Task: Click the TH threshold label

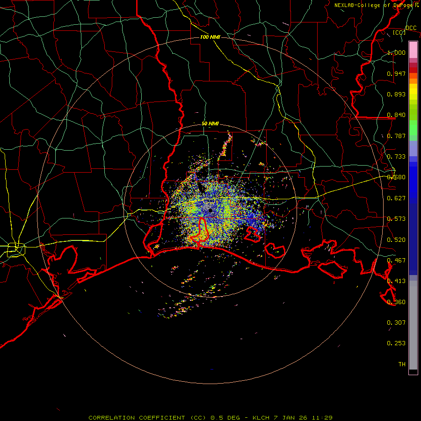Action: pyautogui.click(x=402, y=364)
